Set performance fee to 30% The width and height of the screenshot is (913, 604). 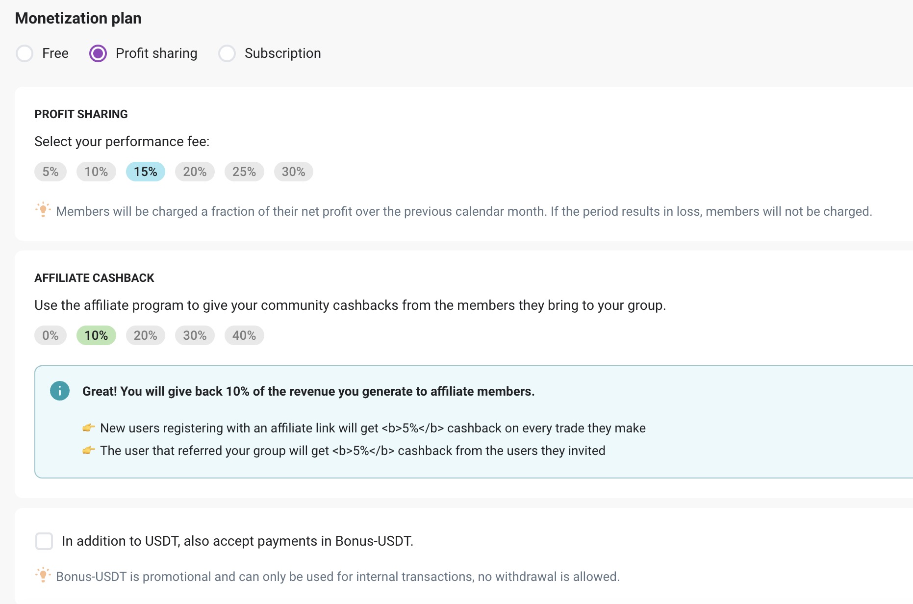pyautogui.click(x=294, y=172)
